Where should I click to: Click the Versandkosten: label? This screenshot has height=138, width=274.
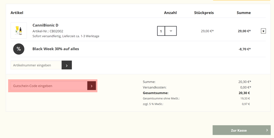[154, 87]
